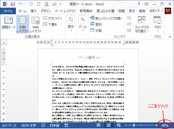Click 分割 split window button
The image size is (174, 129).
click(x=96, y=30)
